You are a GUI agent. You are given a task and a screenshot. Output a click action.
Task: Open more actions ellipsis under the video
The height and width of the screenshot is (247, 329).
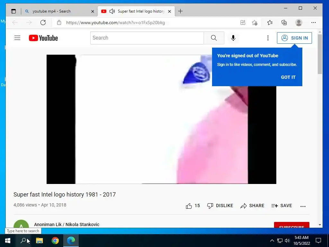tap(303, 206)
